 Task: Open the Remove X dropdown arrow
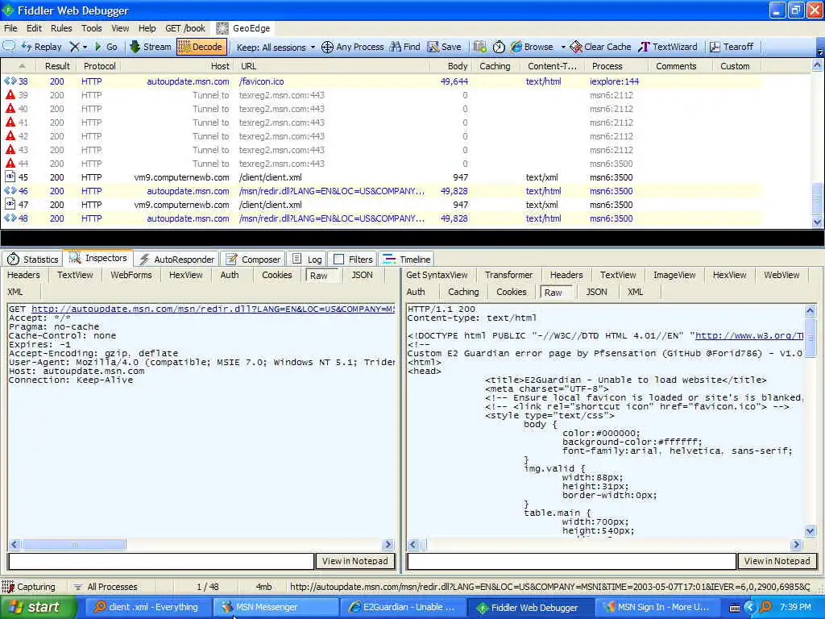(x=85, y=47)
